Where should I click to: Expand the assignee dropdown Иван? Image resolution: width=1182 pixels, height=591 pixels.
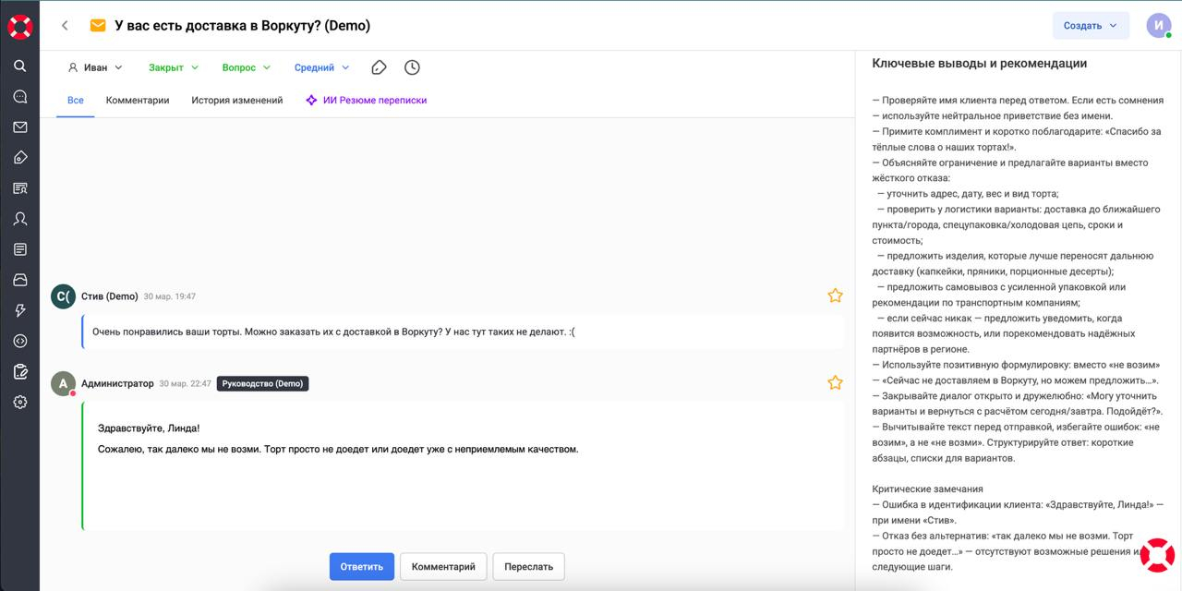point(95,67)
